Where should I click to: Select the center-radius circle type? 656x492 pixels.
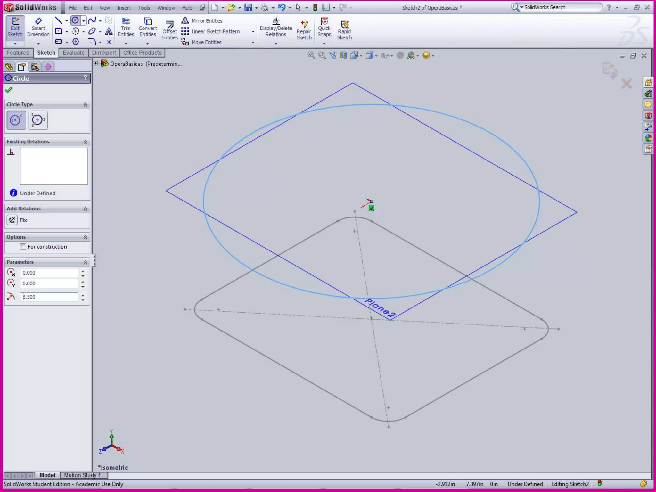point(16,120)
